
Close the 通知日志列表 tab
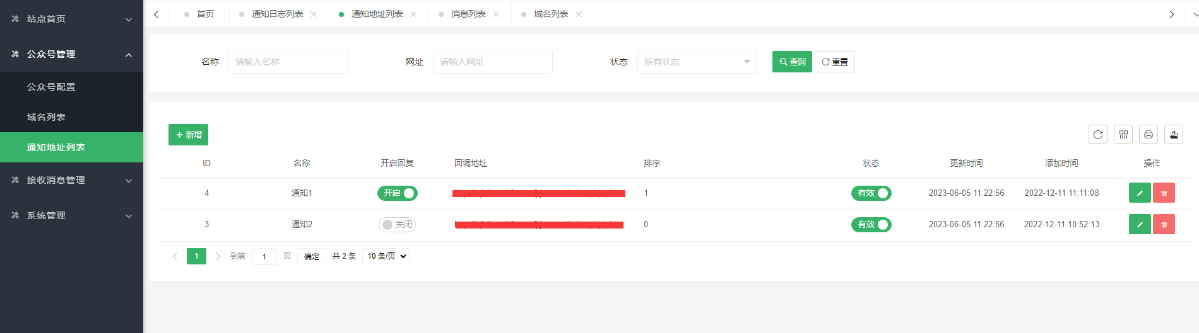click(314, 14)
